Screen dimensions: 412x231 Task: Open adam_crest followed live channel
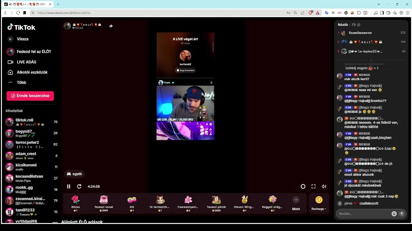click(x=31, y=156)
